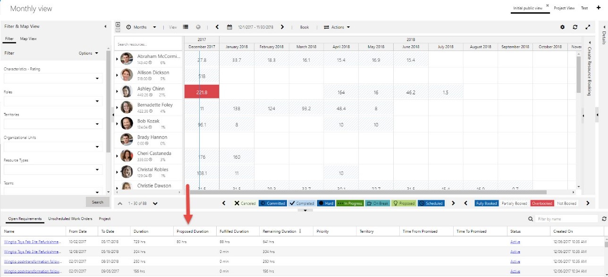The image size is (608, 277).
Task: Expand board to full screen
Action: tap(588, 27)
